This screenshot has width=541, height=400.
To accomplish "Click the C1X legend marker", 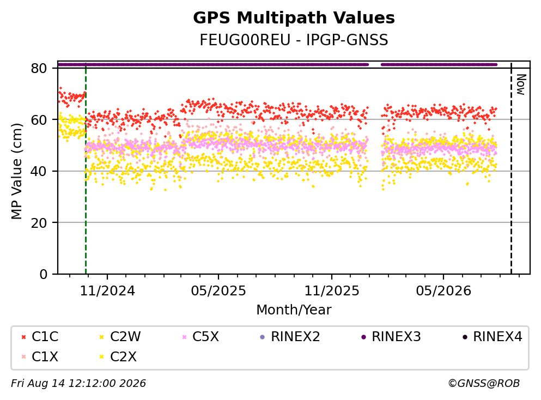I will pos(24,357).
